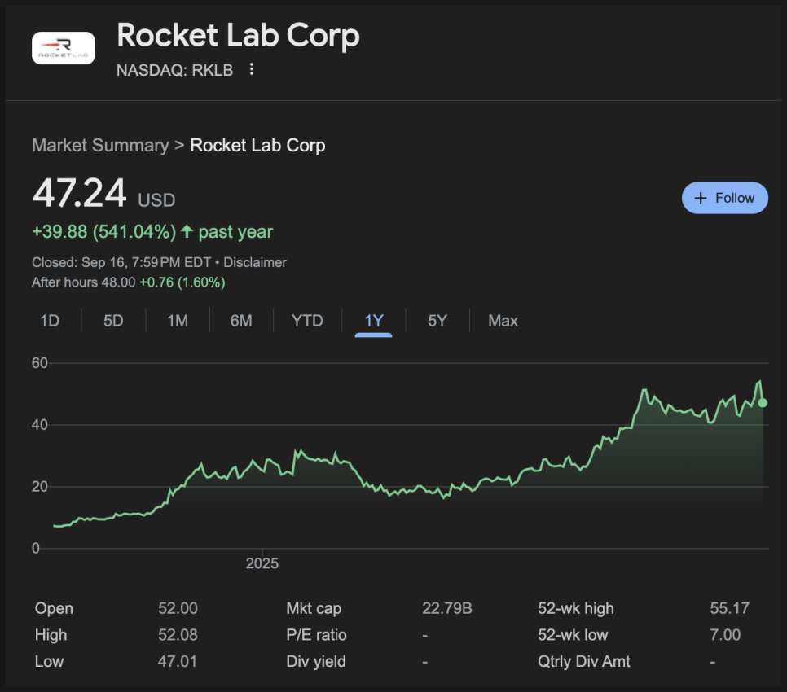Click the Mkt cap value 22.79B

(x=446, y=608)
